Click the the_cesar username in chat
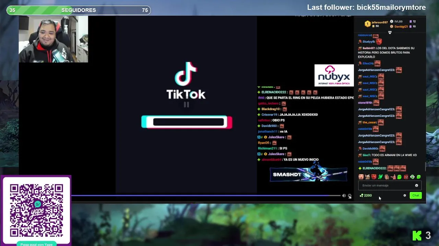Image resolution: width=439 pixels, height=246 pixels. [369, 122]
